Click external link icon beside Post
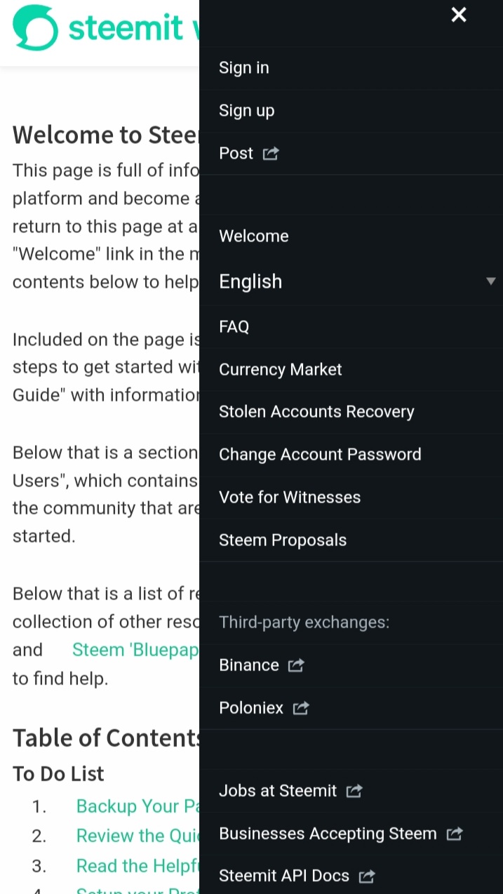The width and height of the screenshot is (503, 894). point(271,154)
